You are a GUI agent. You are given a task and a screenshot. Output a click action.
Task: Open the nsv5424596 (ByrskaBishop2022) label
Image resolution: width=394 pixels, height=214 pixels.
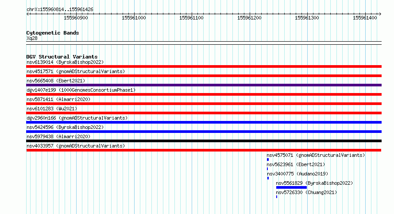65,127
